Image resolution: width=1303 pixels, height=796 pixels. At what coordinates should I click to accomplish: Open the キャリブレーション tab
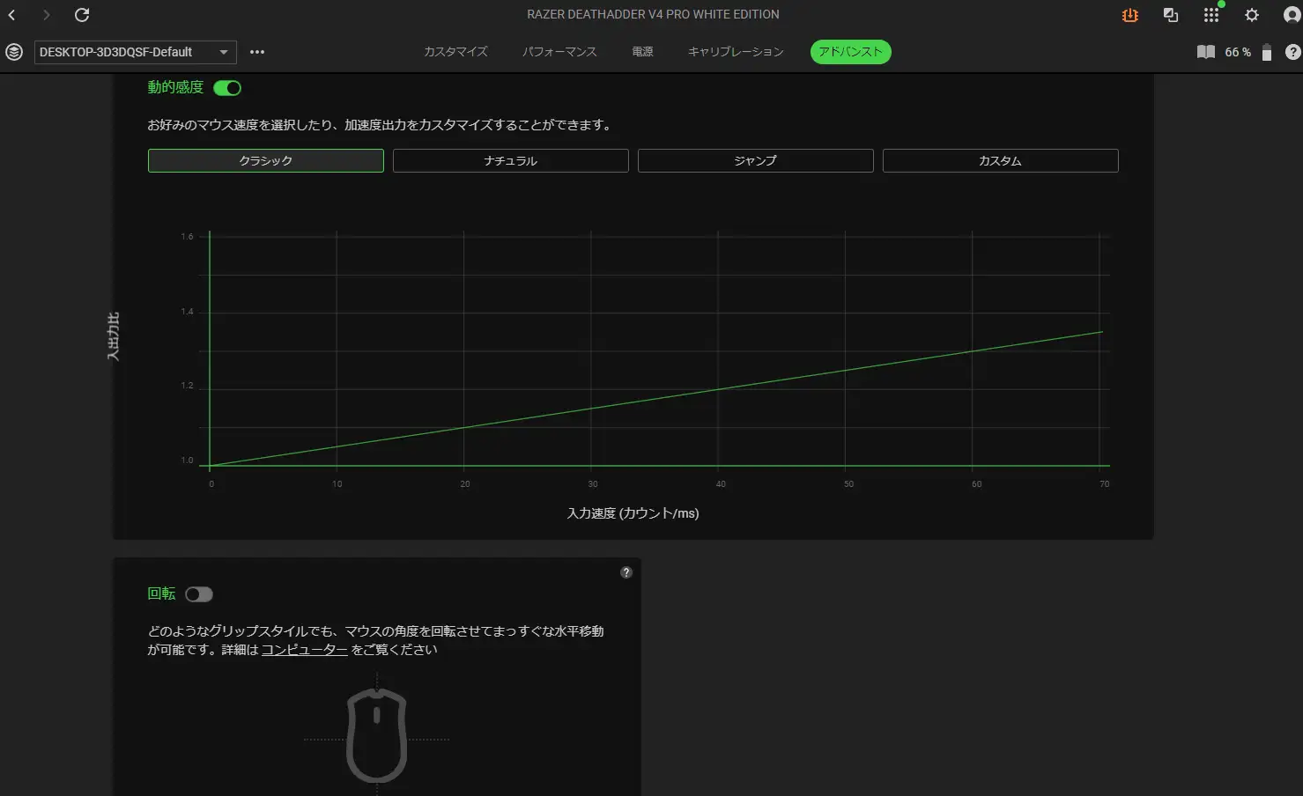(x=736, y=52)
